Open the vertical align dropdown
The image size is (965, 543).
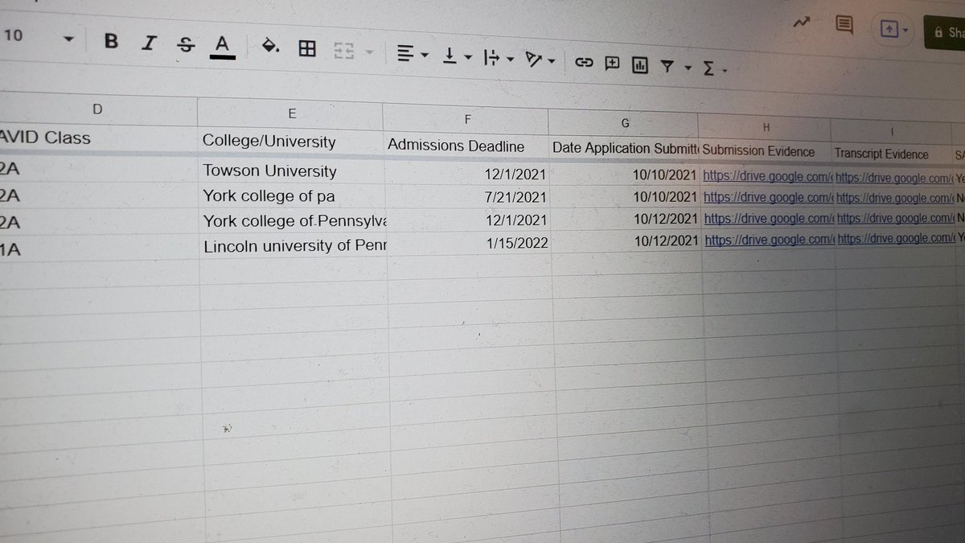(x=457, y=56)
